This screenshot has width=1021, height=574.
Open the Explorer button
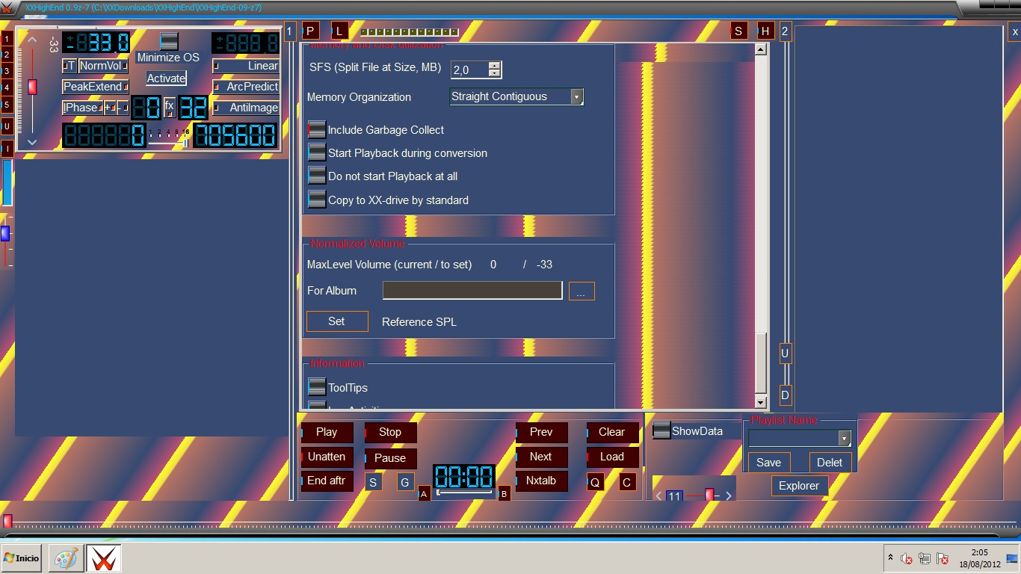pos(799,486)
